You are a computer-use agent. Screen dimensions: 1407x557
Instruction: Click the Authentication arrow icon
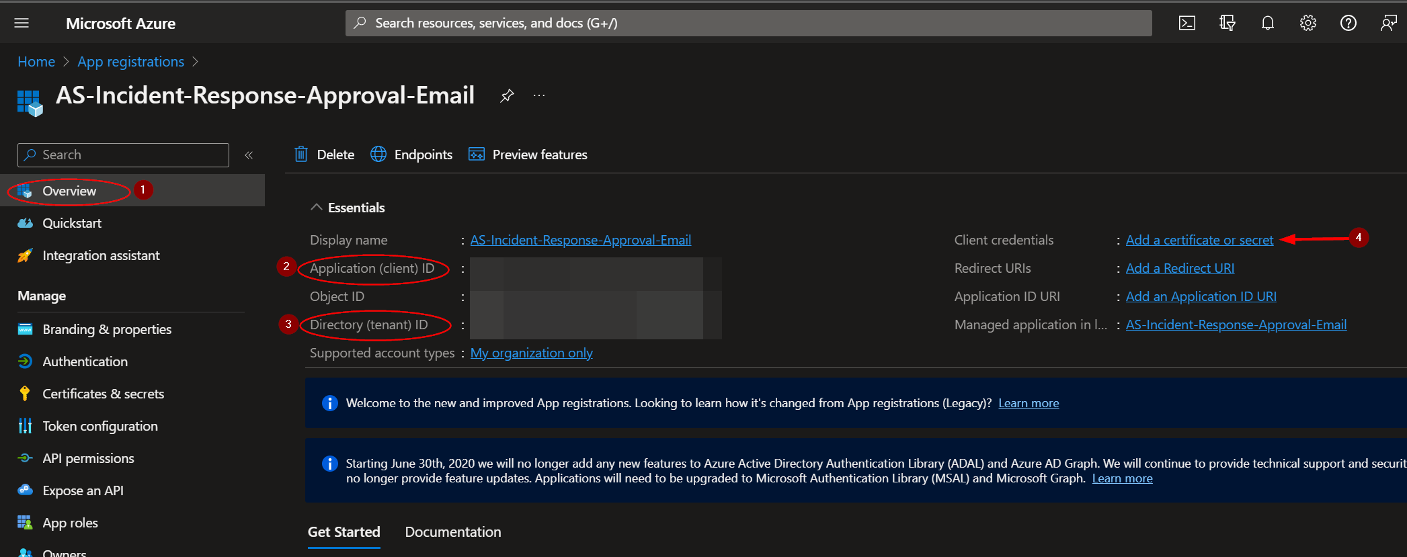(x=25, y=361)
